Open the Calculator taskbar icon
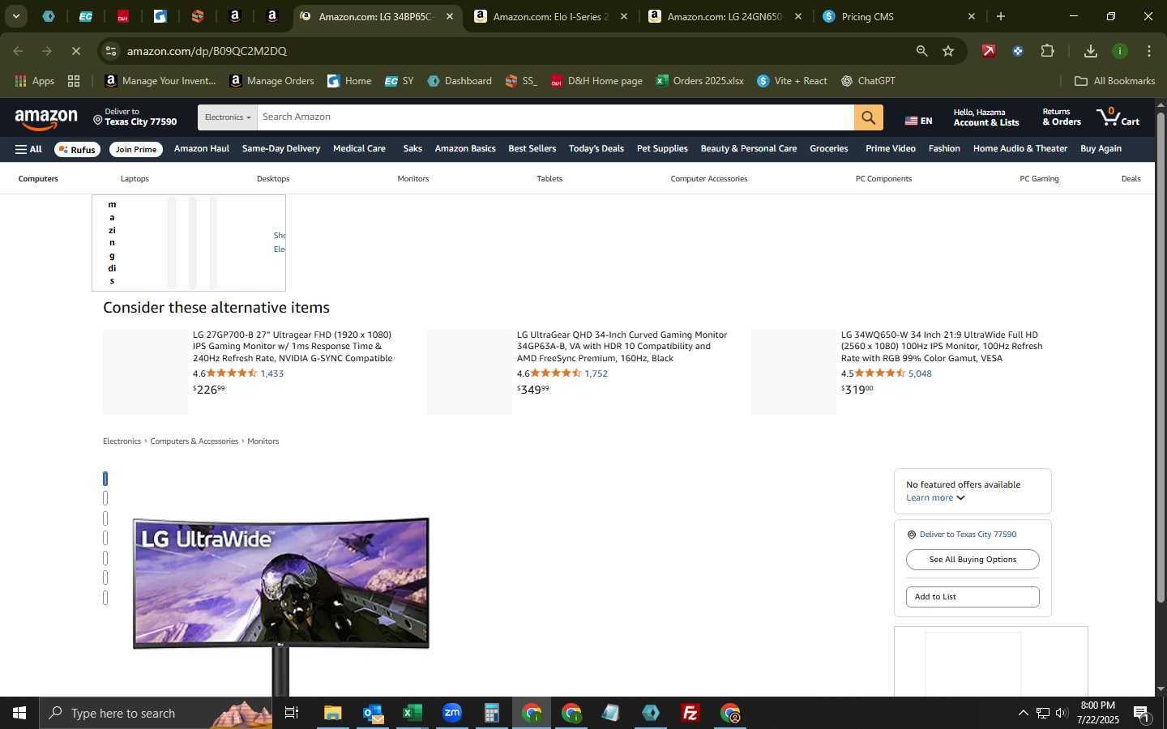 click(x=492, y=713)
